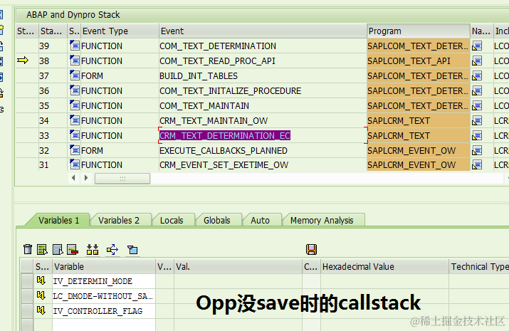Click the Hexadecimal Value column header
Image resolution: width=509 pixels, height=331 pixels.
[384, 267]
